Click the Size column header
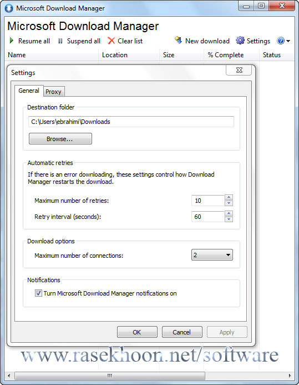Image resolution: width=299 pixels, height=385 pixels. pos(181,55)
